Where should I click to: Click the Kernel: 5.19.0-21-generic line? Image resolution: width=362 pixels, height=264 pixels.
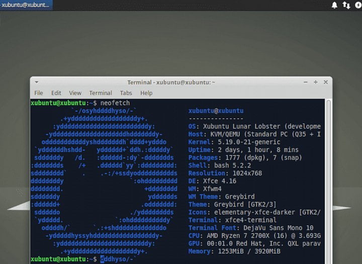tap(234, 142)
